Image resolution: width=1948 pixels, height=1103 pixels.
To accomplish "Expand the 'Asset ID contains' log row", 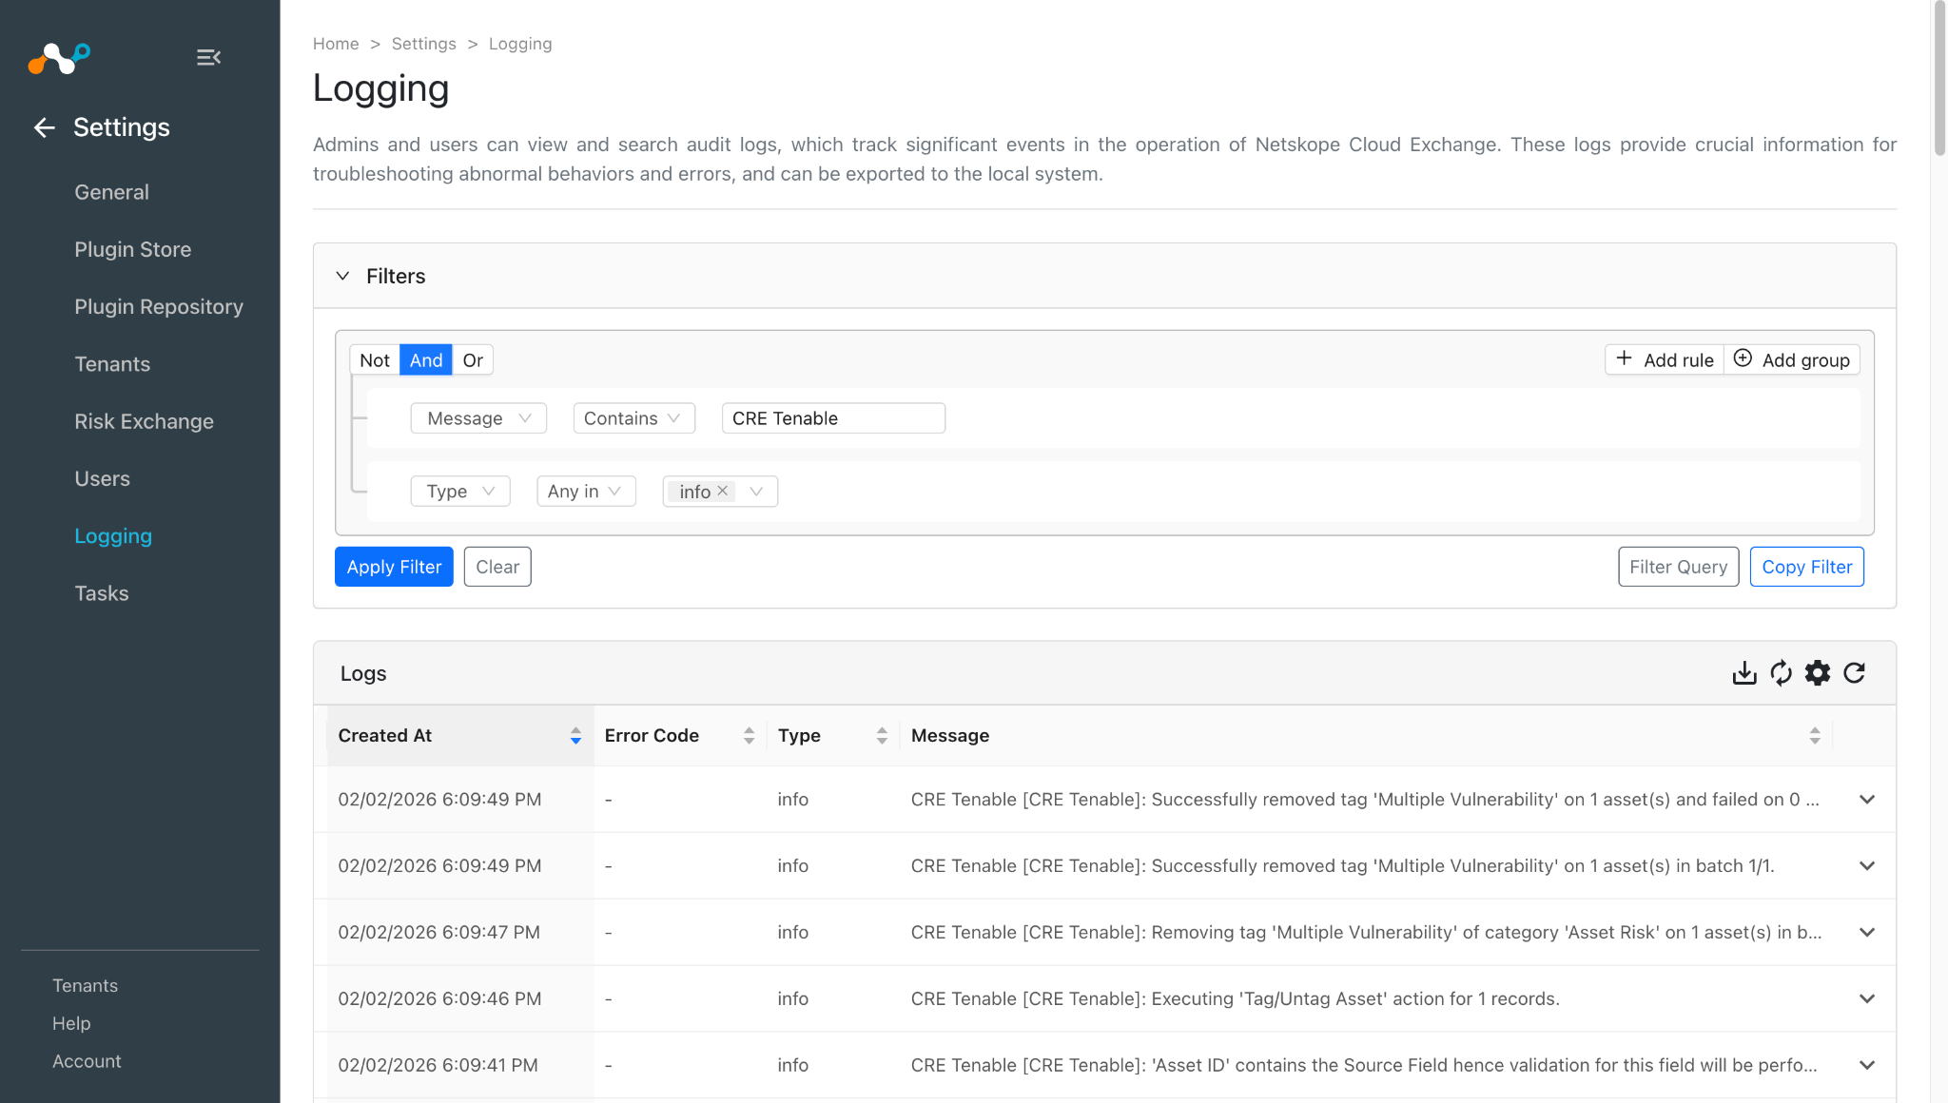I will click(x=1867, y=1066).
